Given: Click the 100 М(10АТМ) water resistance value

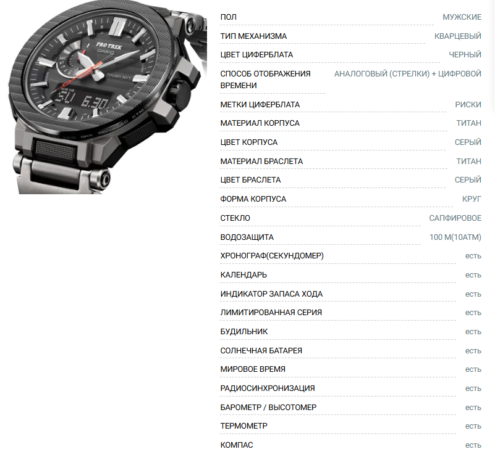Looking at the screenshot, I should (455, 237).
